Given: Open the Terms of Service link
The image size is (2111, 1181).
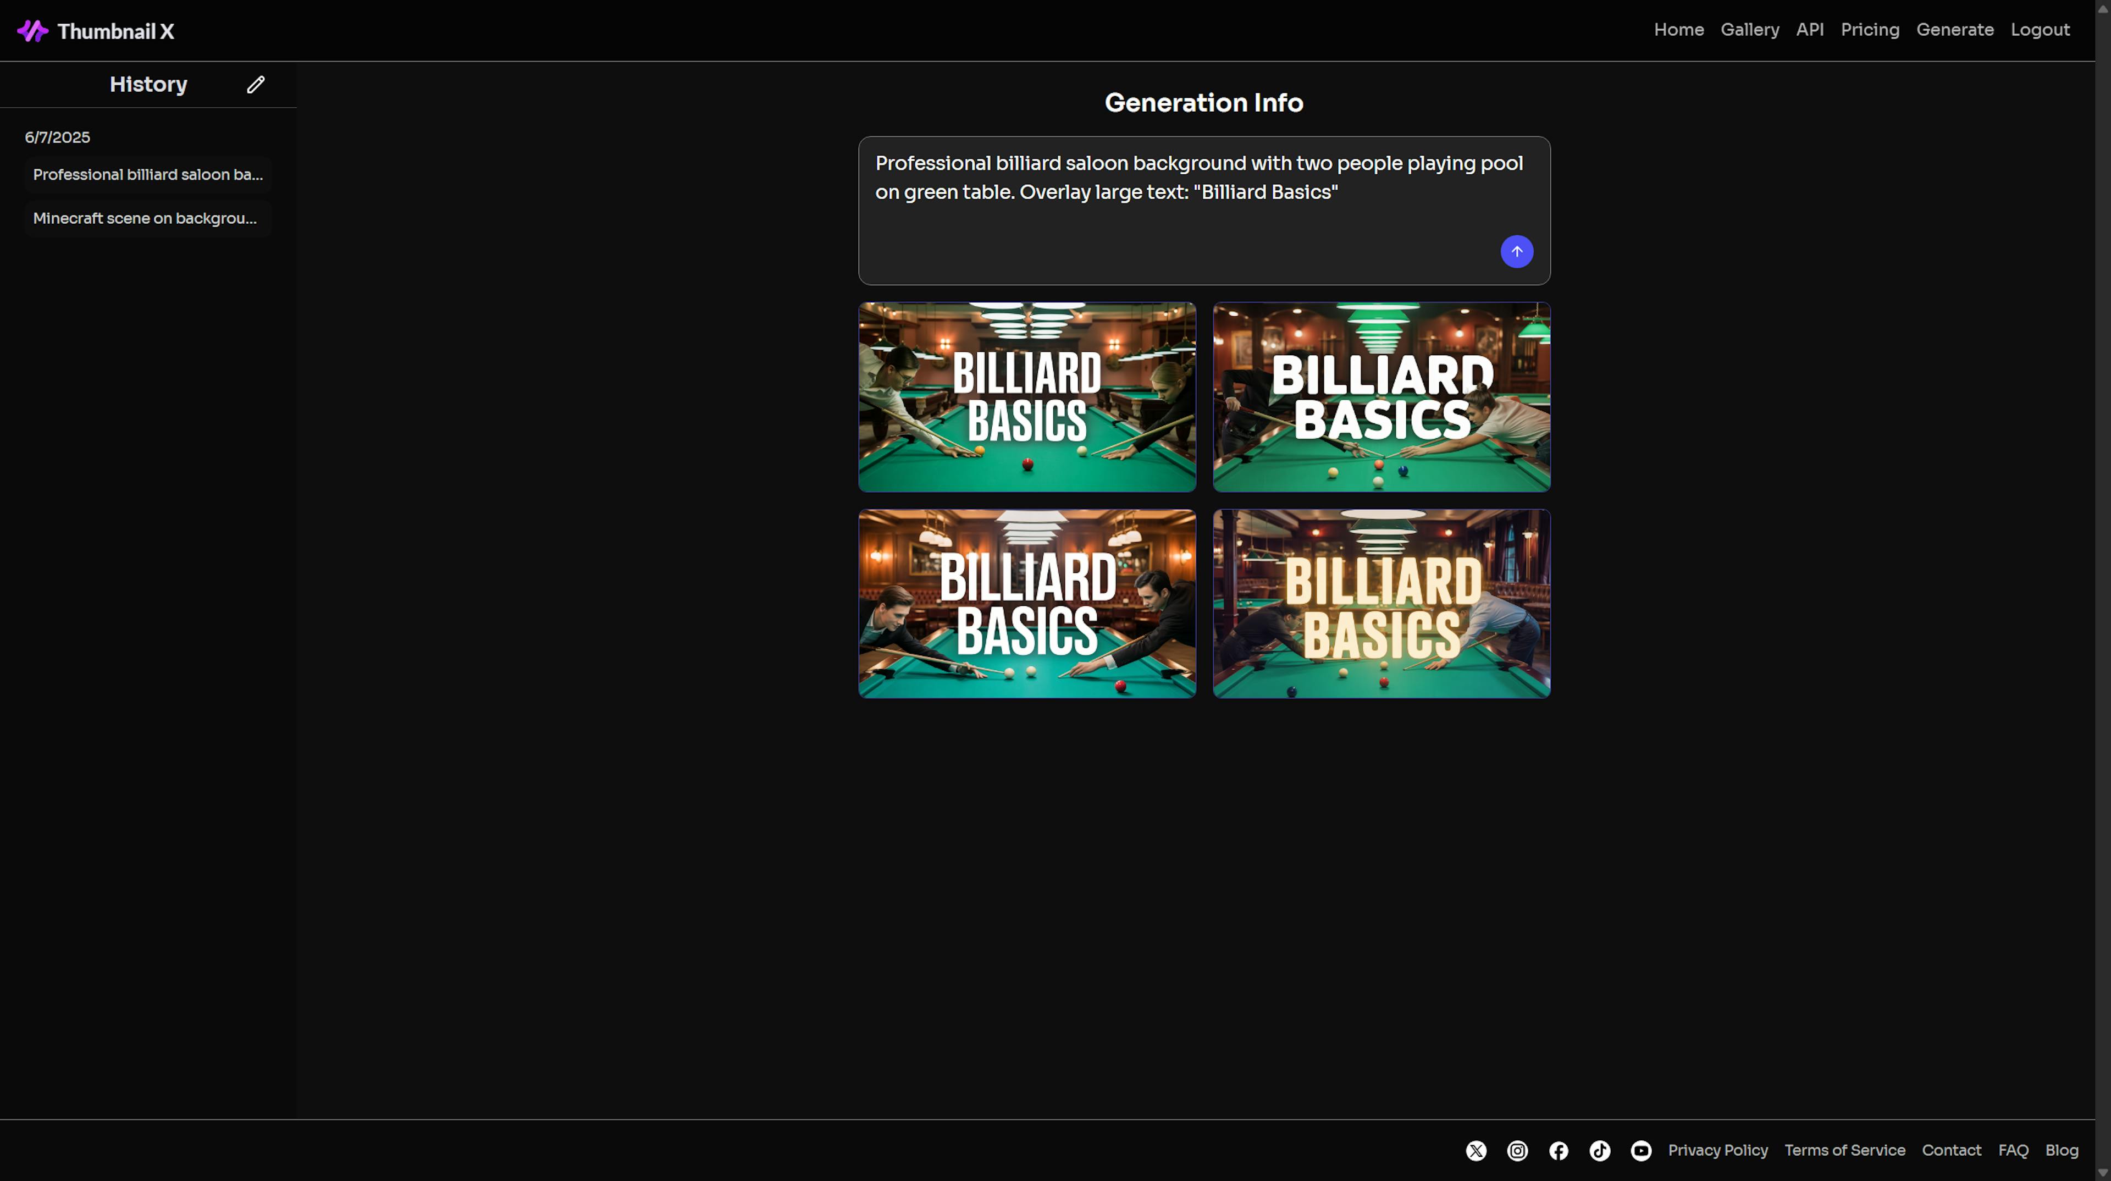Looking at the screenshot, I should coord(1844,1151).
